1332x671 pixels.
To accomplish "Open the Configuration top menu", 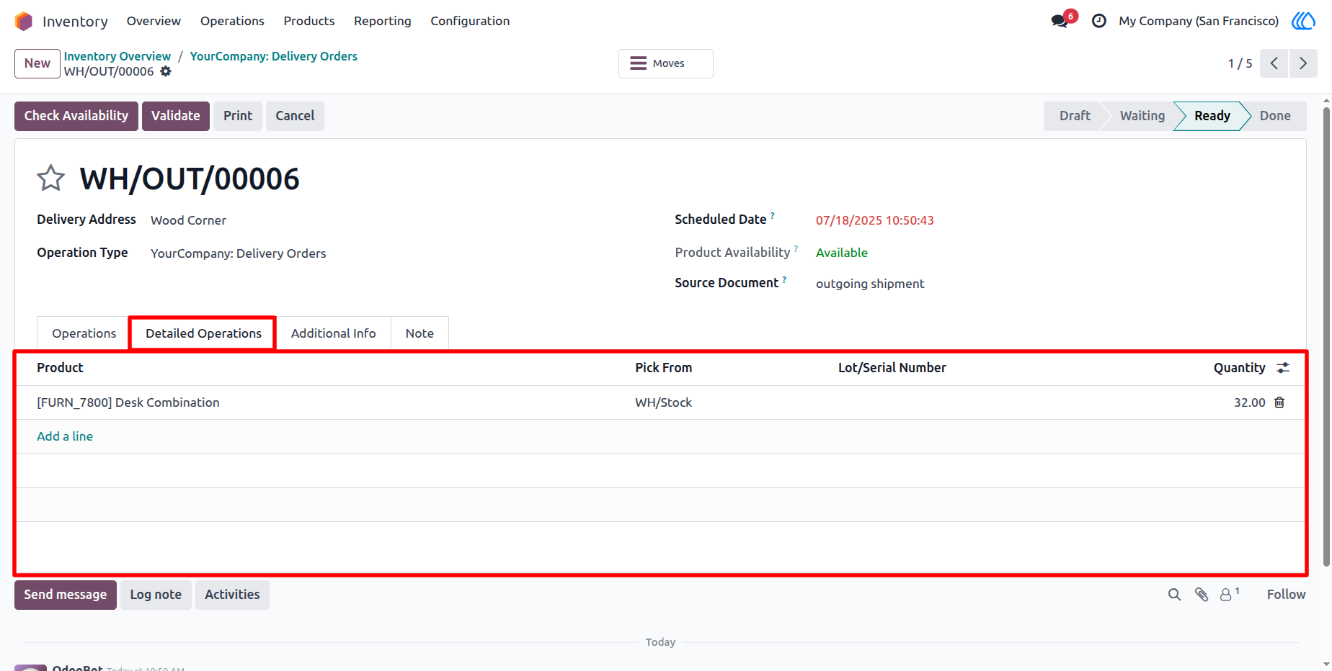I will click(x=470, y=21).
